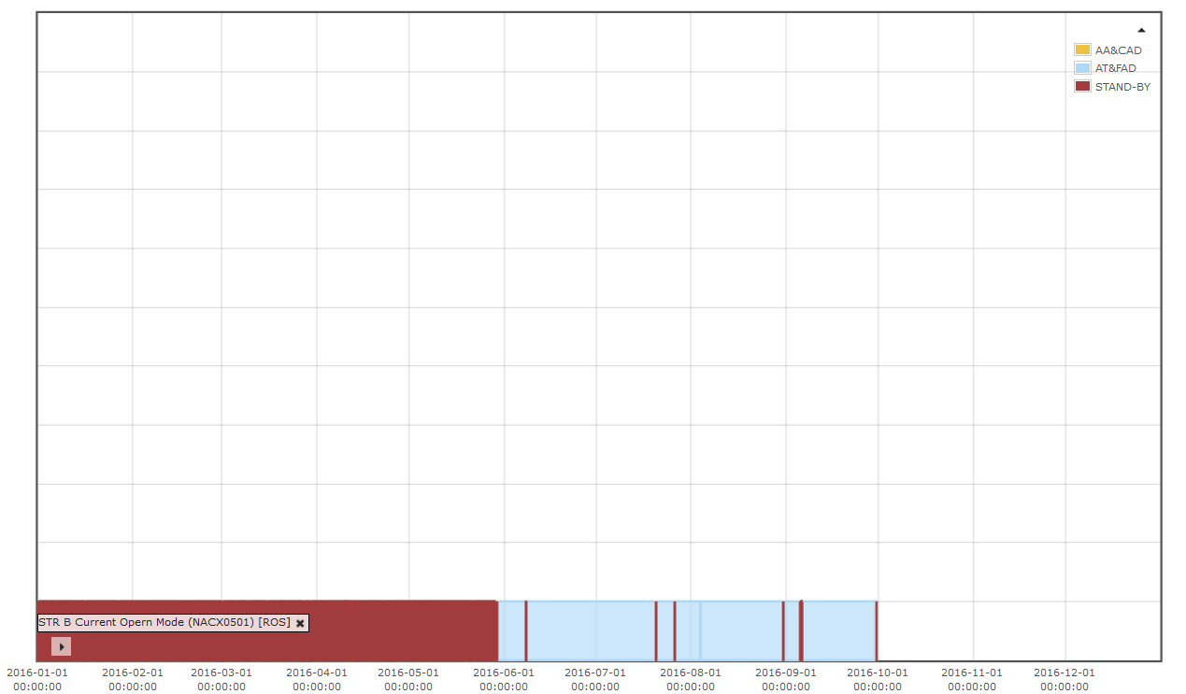Click the STR B Current Opern Mode label

coord(164,622)
